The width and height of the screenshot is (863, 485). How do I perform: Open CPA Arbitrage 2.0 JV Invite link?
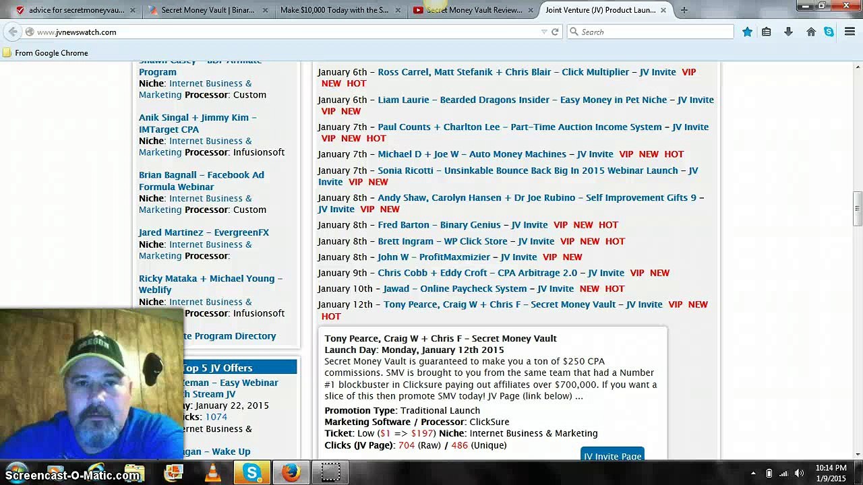click(x=501, y=273)
